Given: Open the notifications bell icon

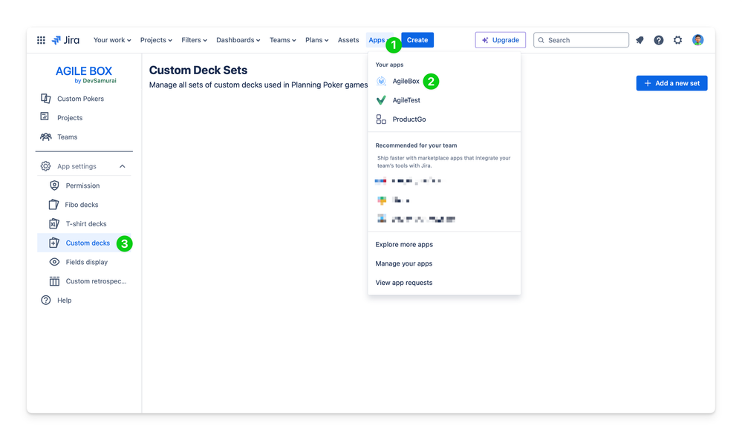Looking at the screenshot, I should point(640,40).
